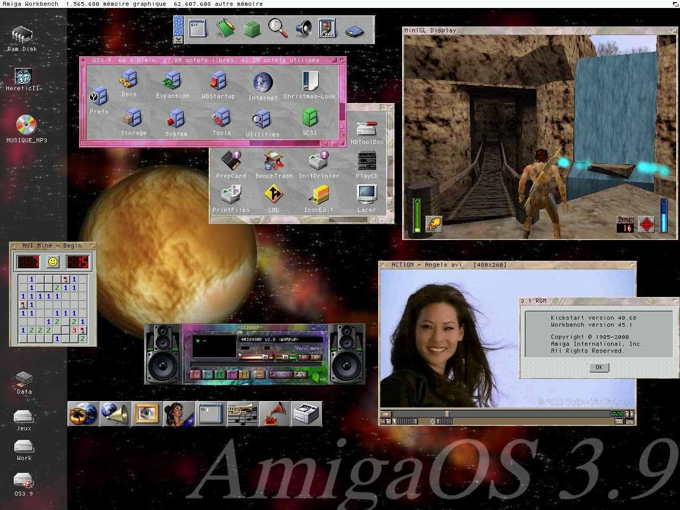
Task: Open the AmigaAMP playlist window button
Action: tap(316, 358)
